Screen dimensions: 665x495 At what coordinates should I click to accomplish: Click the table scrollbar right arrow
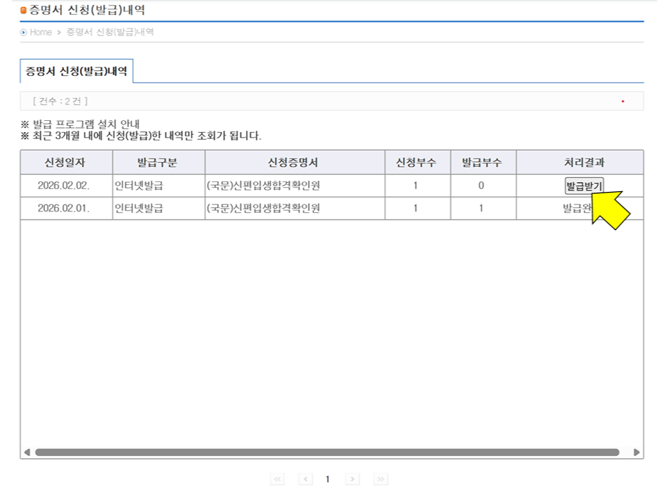click(x=637, y=452)
